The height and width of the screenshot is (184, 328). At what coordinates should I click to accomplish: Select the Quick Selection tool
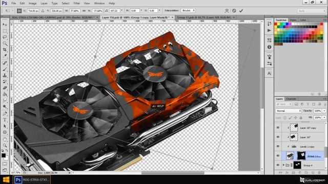pos(5,43)
